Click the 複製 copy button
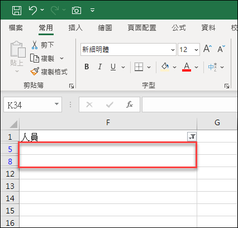238x228 pixels. (42, 58)
